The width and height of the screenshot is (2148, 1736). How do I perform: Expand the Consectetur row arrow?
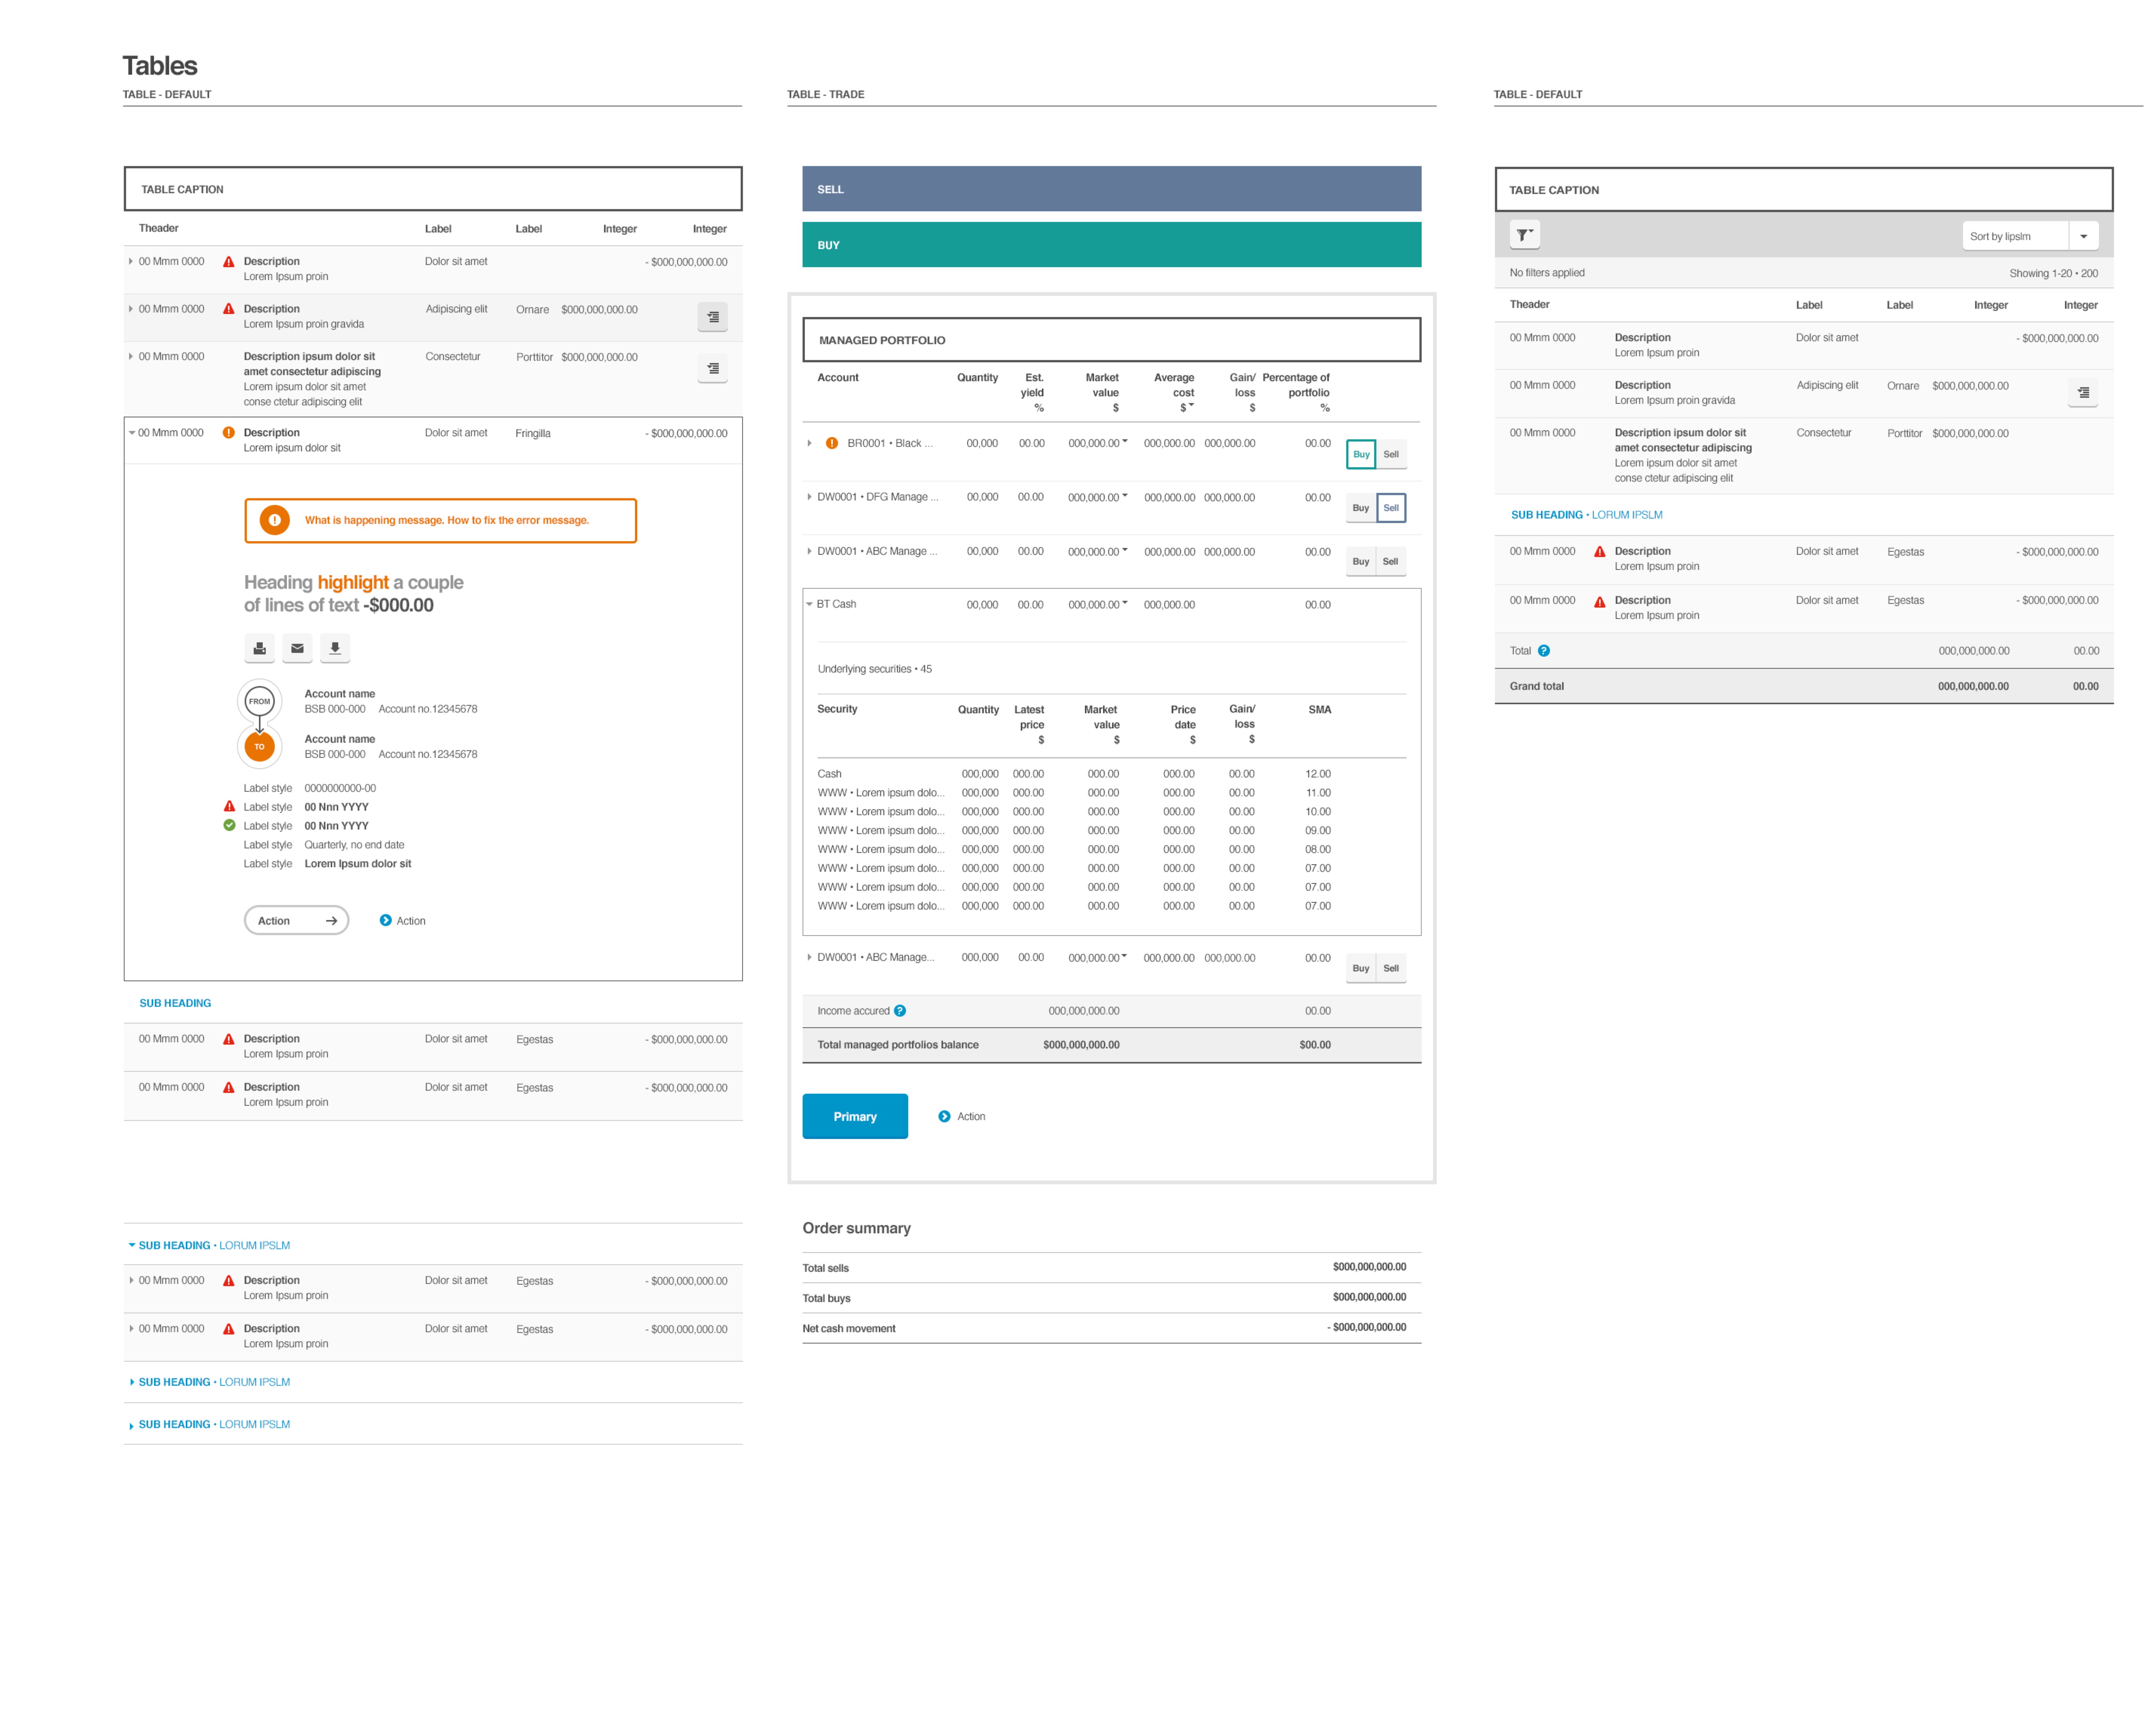pos(131,356)
